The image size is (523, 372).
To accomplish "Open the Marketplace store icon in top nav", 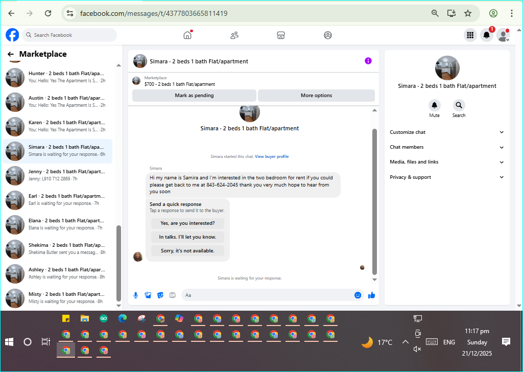I will pos(281,35).
